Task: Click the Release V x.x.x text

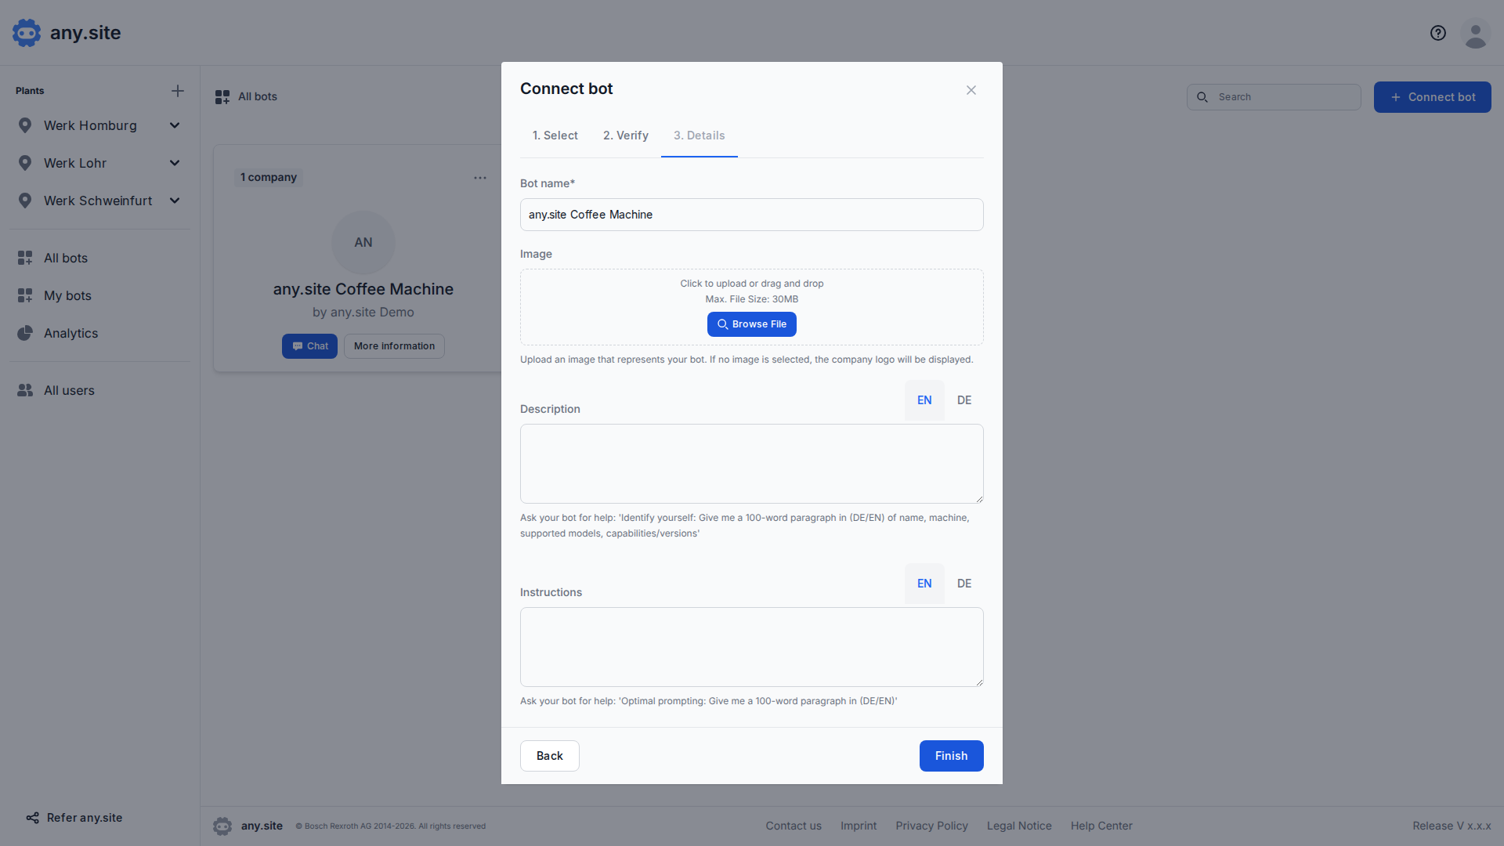Action: pos(1452,826)
